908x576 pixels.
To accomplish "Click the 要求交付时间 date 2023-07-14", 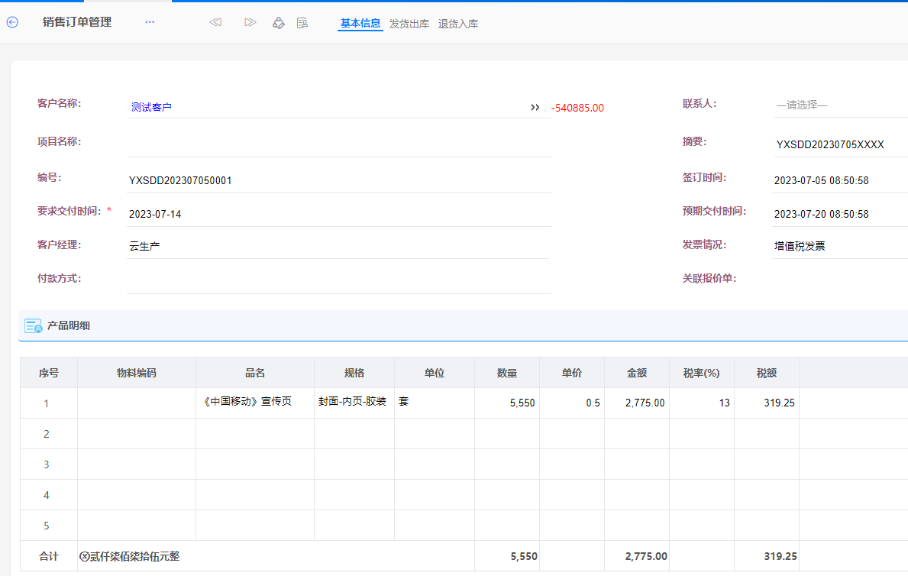I will pos(339,214).
